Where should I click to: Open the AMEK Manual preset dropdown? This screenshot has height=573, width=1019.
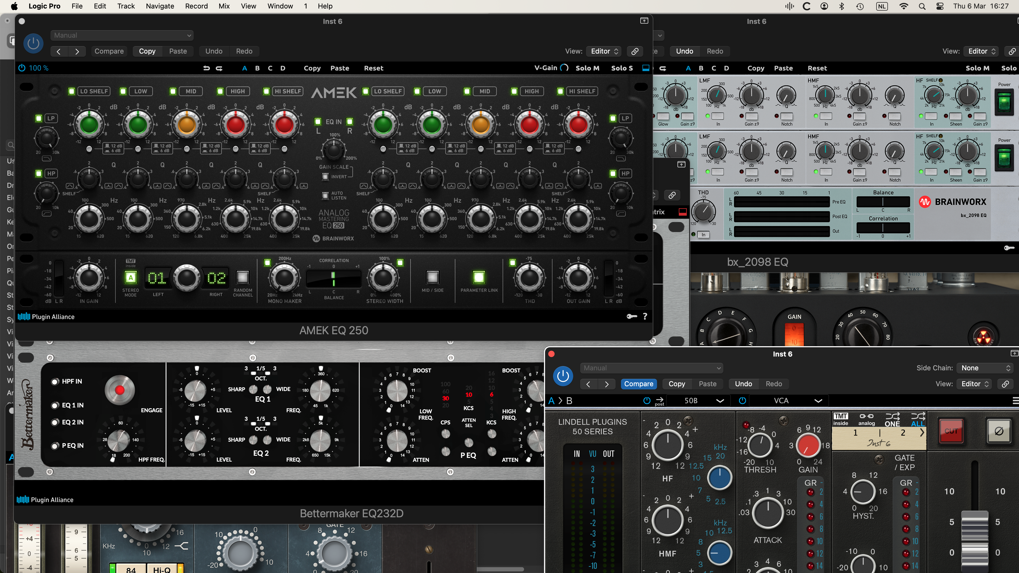[x=122, y=35]
